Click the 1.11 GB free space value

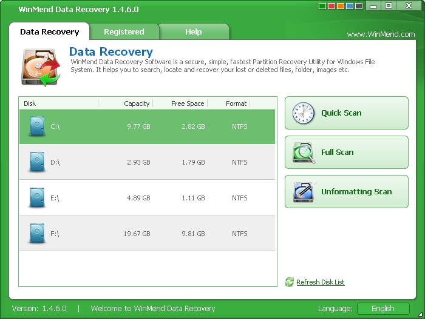193,198
